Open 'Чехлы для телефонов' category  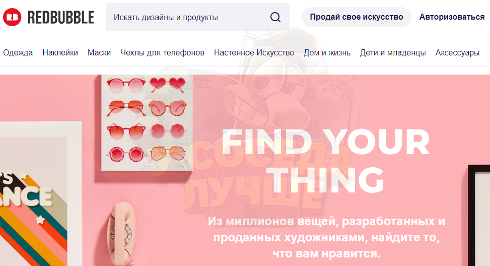pos(162,52)
